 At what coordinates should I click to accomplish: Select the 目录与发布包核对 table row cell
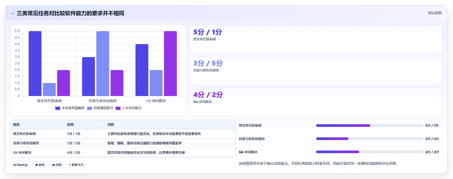tap(26, 143)
